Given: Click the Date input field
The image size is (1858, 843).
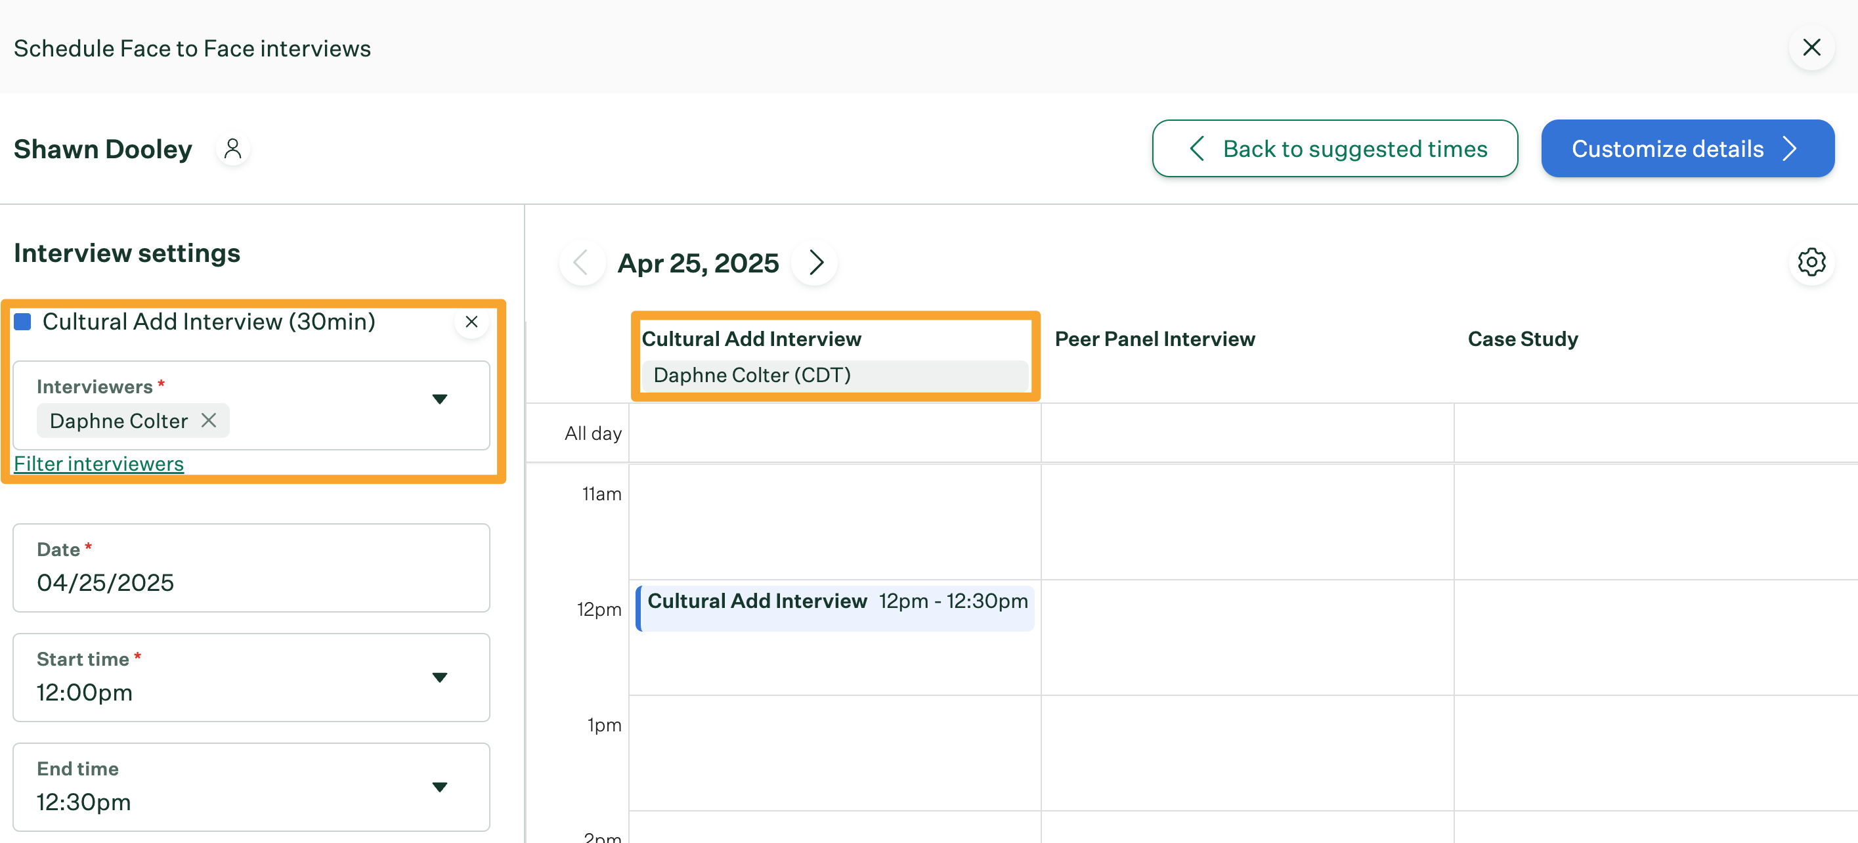Looking at the screenshot, I should pos(251,569).
